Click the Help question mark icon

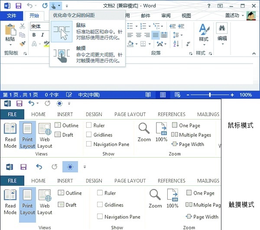point(209,6)
